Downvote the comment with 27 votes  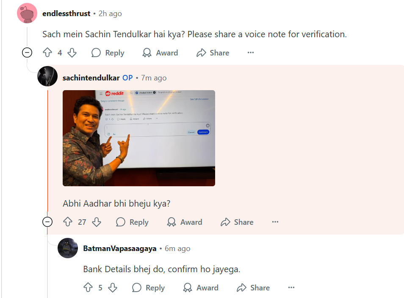(97, 222)
